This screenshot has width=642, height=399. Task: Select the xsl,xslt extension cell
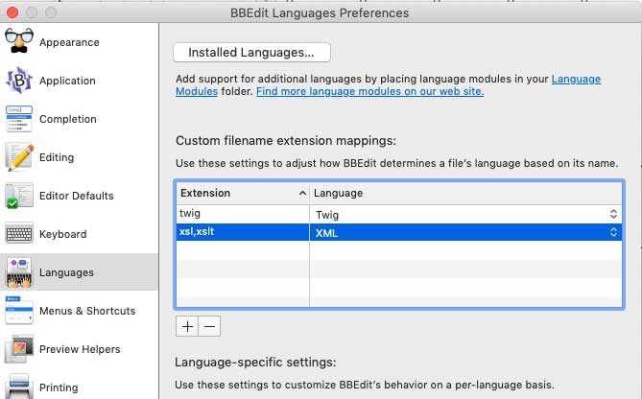243,232
